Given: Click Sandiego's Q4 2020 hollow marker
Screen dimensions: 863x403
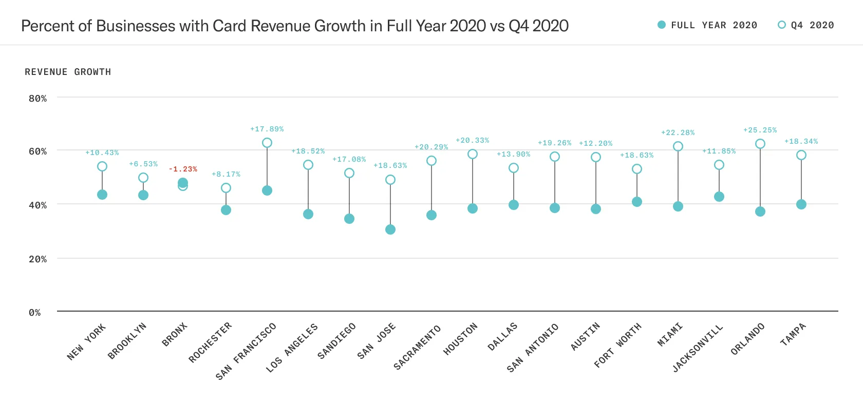Looking at the screenshot, I should [349, 173].
